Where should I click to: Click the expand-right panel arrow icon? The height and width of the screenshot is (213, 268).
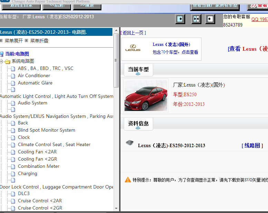click(180, 19)
